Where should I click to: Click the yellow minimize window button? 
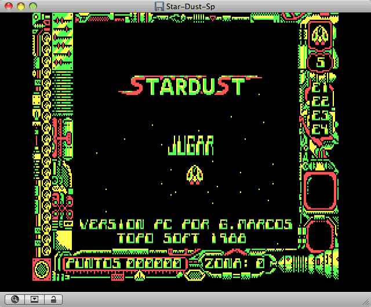tap(21, 6)
